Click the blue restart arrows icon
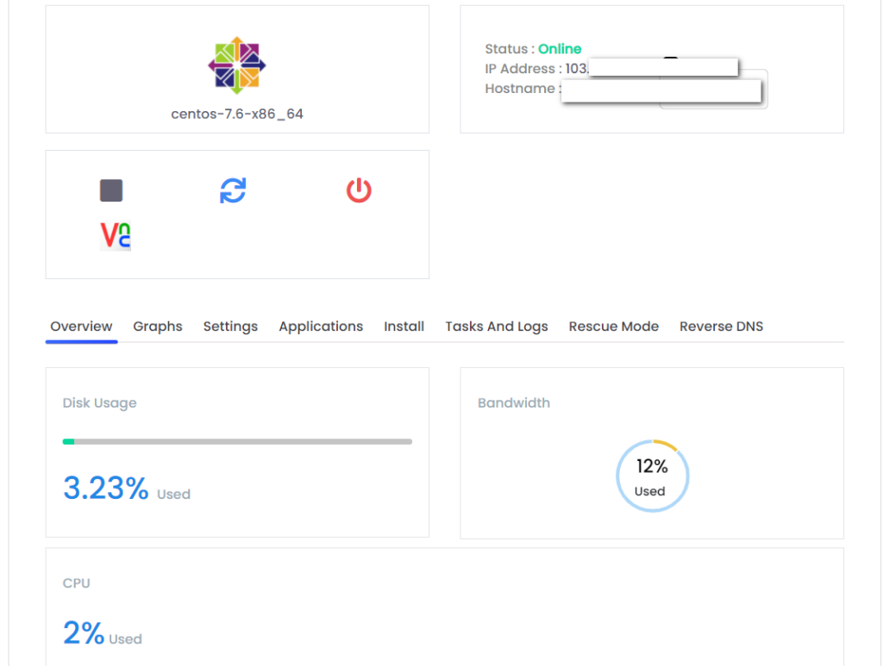This screenshot has height=666, width=883. (x=233, y=190)
